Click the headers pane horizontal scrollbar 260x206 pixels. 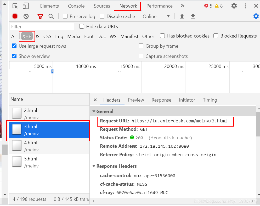coord(173,201)
